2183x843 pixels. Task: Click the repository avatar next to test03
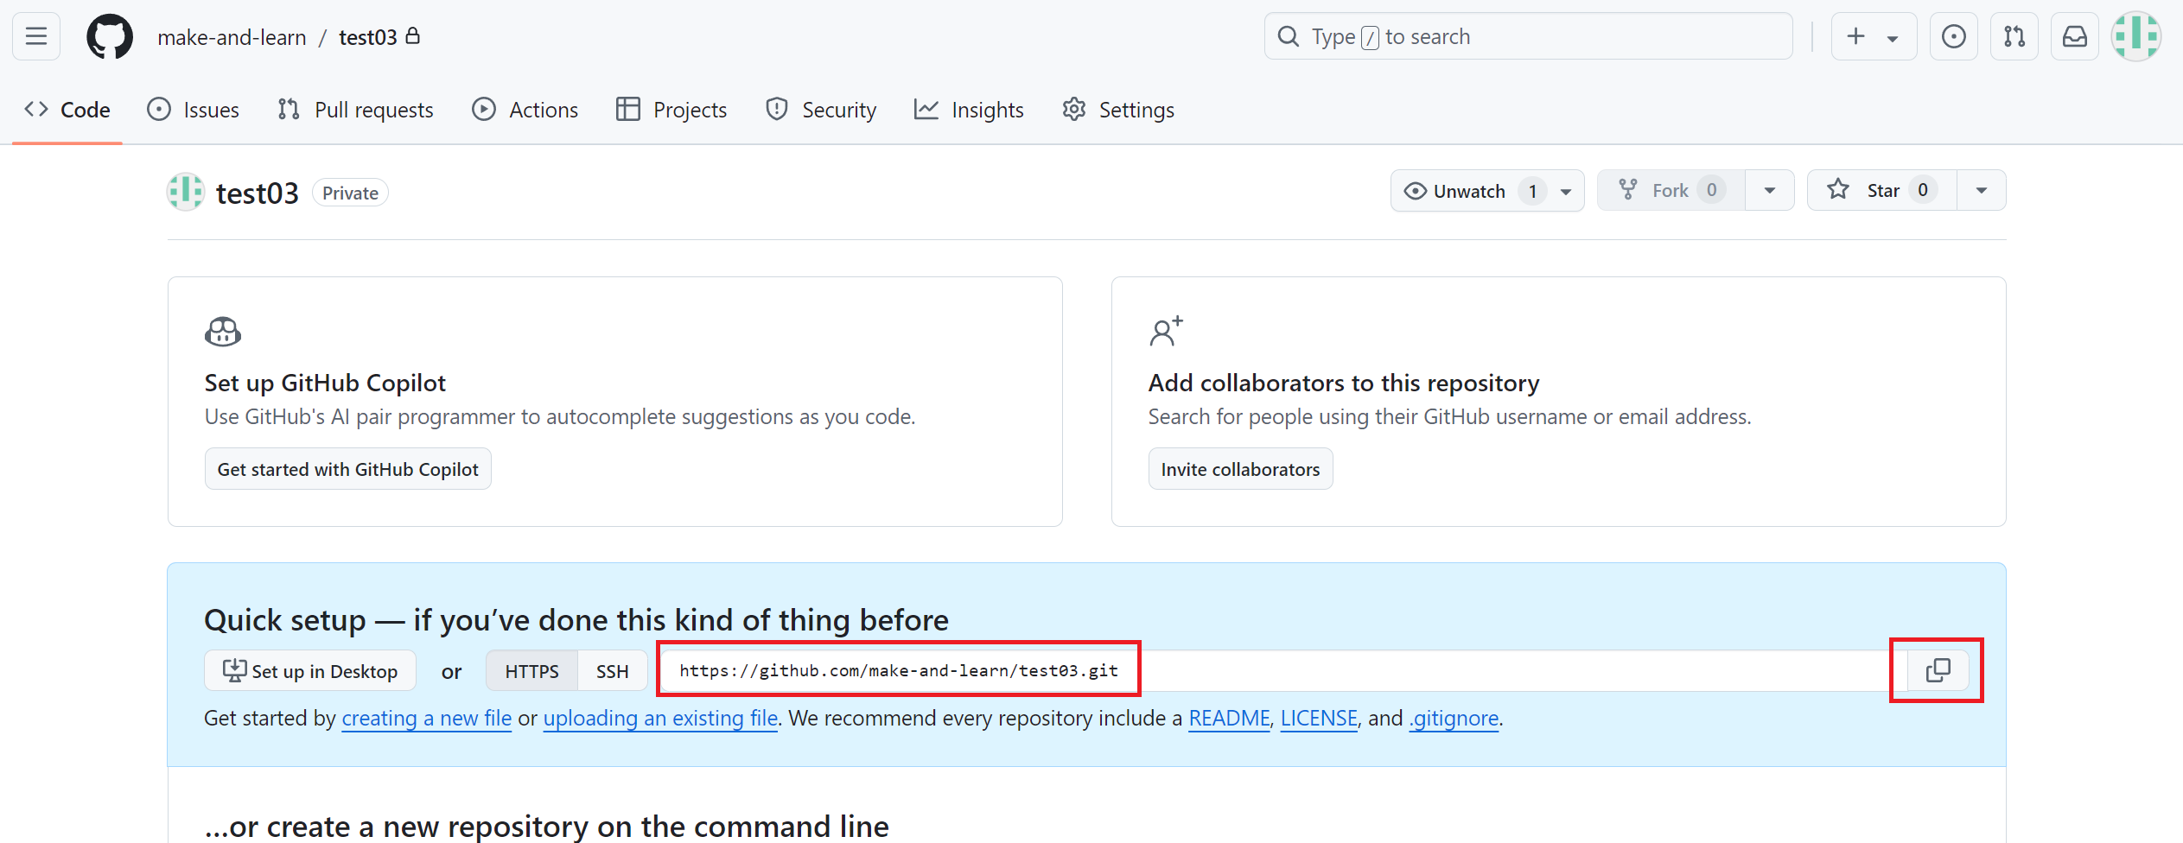pos(186,192)
